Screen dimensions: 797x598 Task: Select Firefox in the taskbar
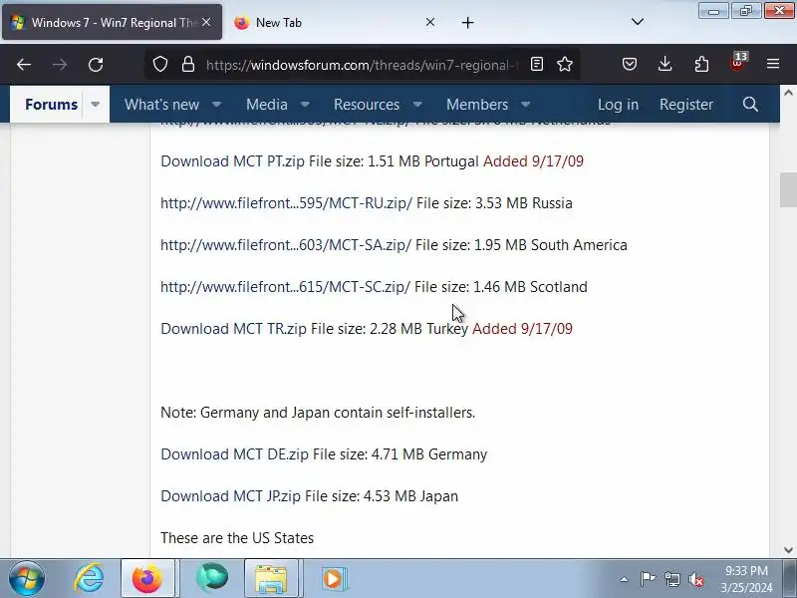(x=147, y=578)
